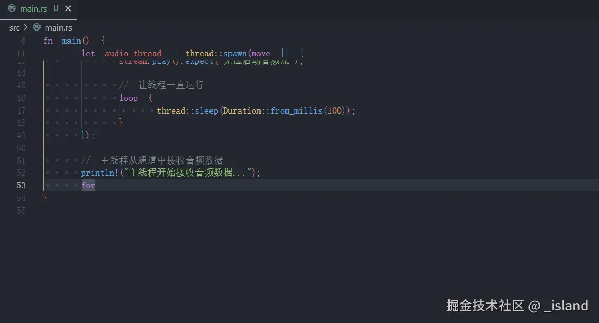Image resolution: width=599 pixels, height=323 pixels.
Task: Click line number 46 in the gutter
Action: pos(21,98)
